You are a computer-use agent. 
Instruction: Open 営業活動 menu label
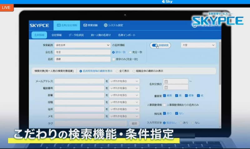click(92, 25)
